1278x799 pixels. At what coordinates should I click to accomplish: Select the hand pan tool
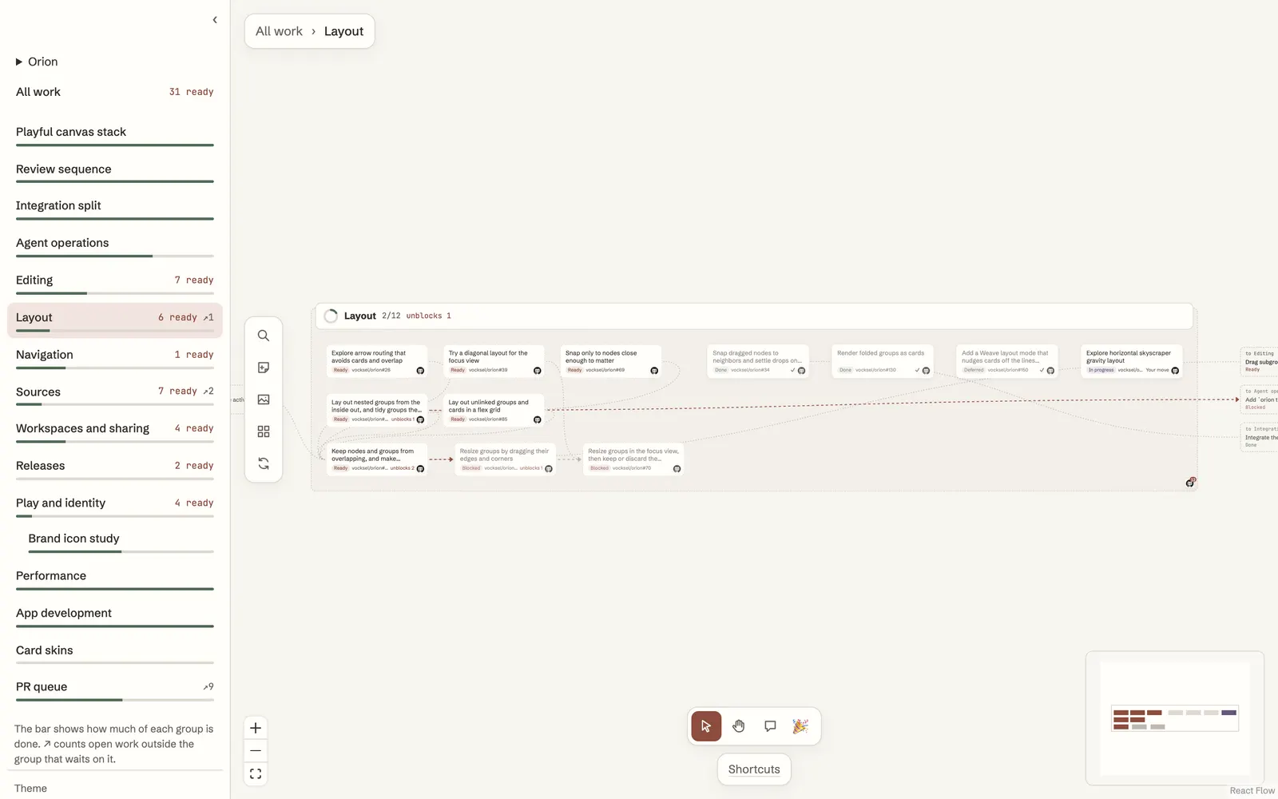(739, 726)
